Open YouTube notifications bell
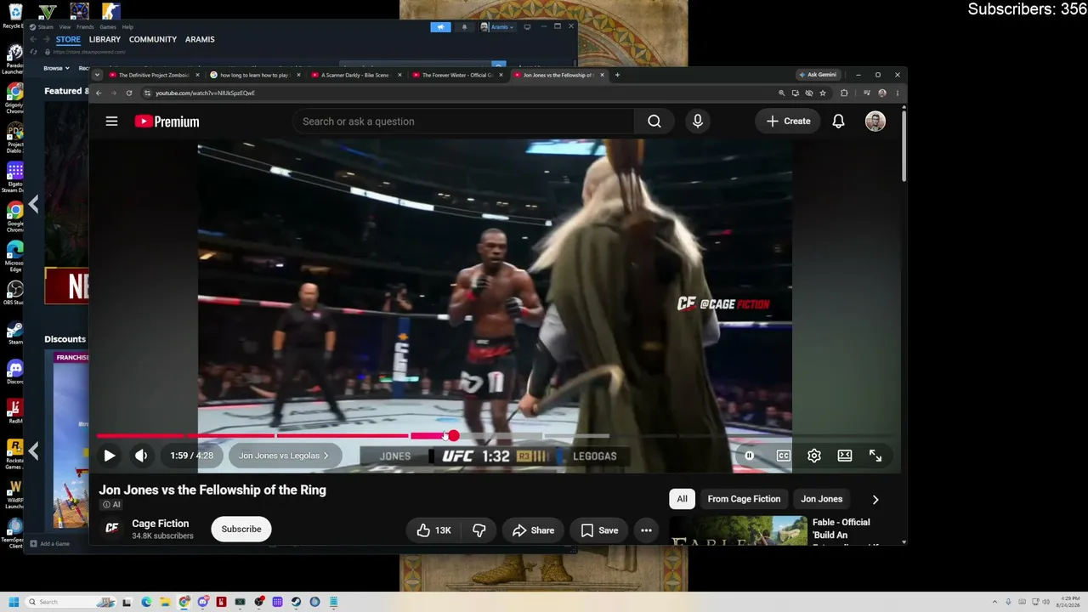The width and height of the screenshot is (1088, 612). (x=838, y=122)
